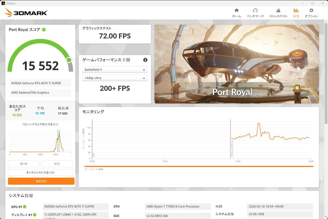The height and width of the screenshot is (219, 328).
Task: Click the あなたのスコア value 15 552
Action: click(17, 115)
